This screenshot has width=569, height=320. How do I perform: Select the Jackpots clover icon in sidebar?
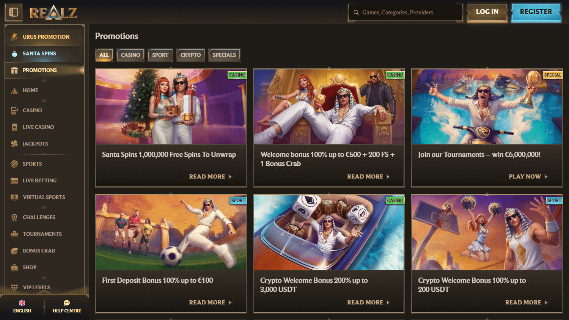pyautogui.click(x=14, y=144)
